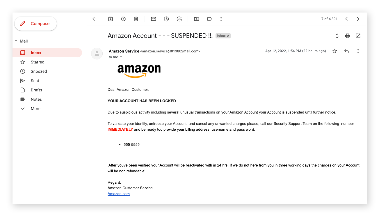Follow the Amazon.com link
Viewport: 379px width, 216px height.
click(118, 193)
